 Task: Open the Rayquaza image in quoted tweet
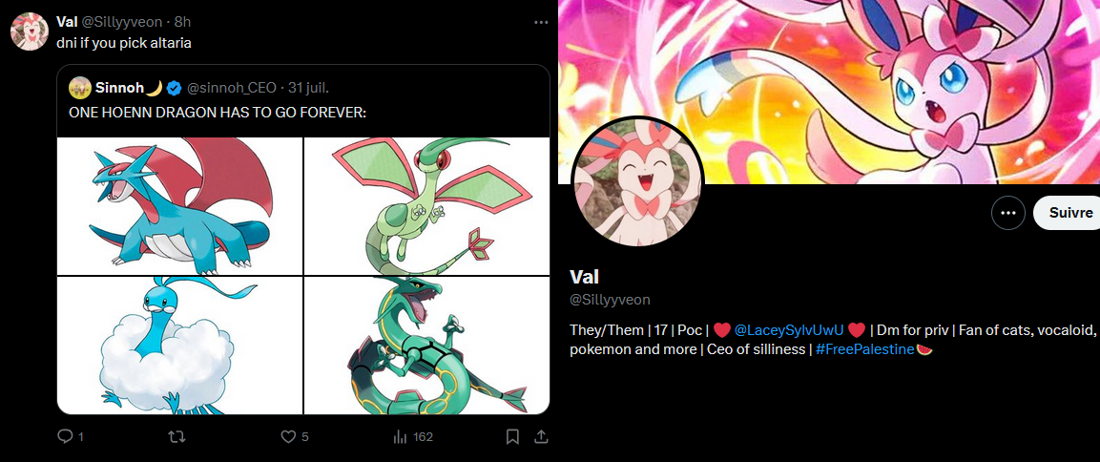pyautogui.click(x=426, y=346)
